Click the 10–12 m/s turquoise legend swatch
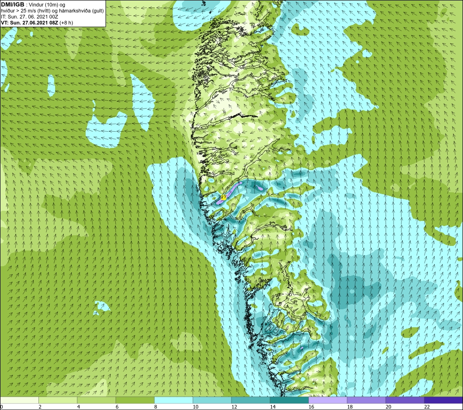This screenshot has width=463, height=410. point(212,400)
